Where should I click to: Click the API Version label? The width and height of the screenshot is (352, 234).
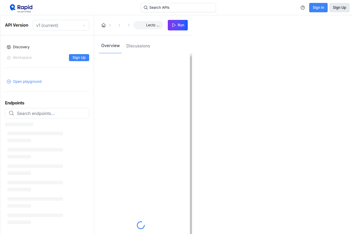click(17, 25)
